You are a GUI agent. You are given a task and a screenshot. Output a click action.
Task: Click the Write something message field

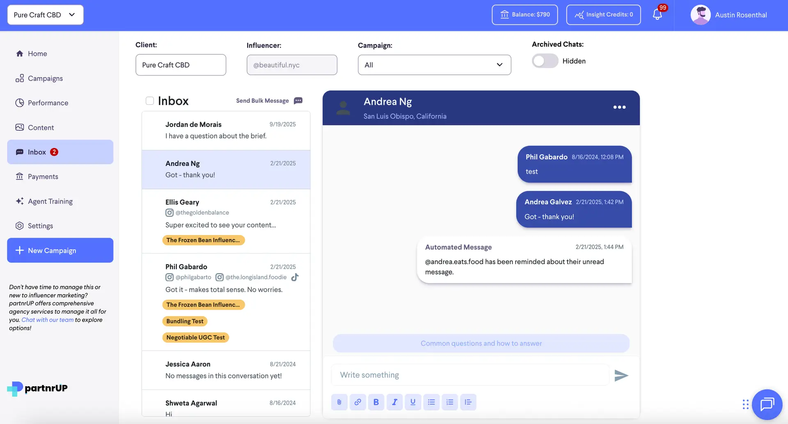(x=470, y=375)
